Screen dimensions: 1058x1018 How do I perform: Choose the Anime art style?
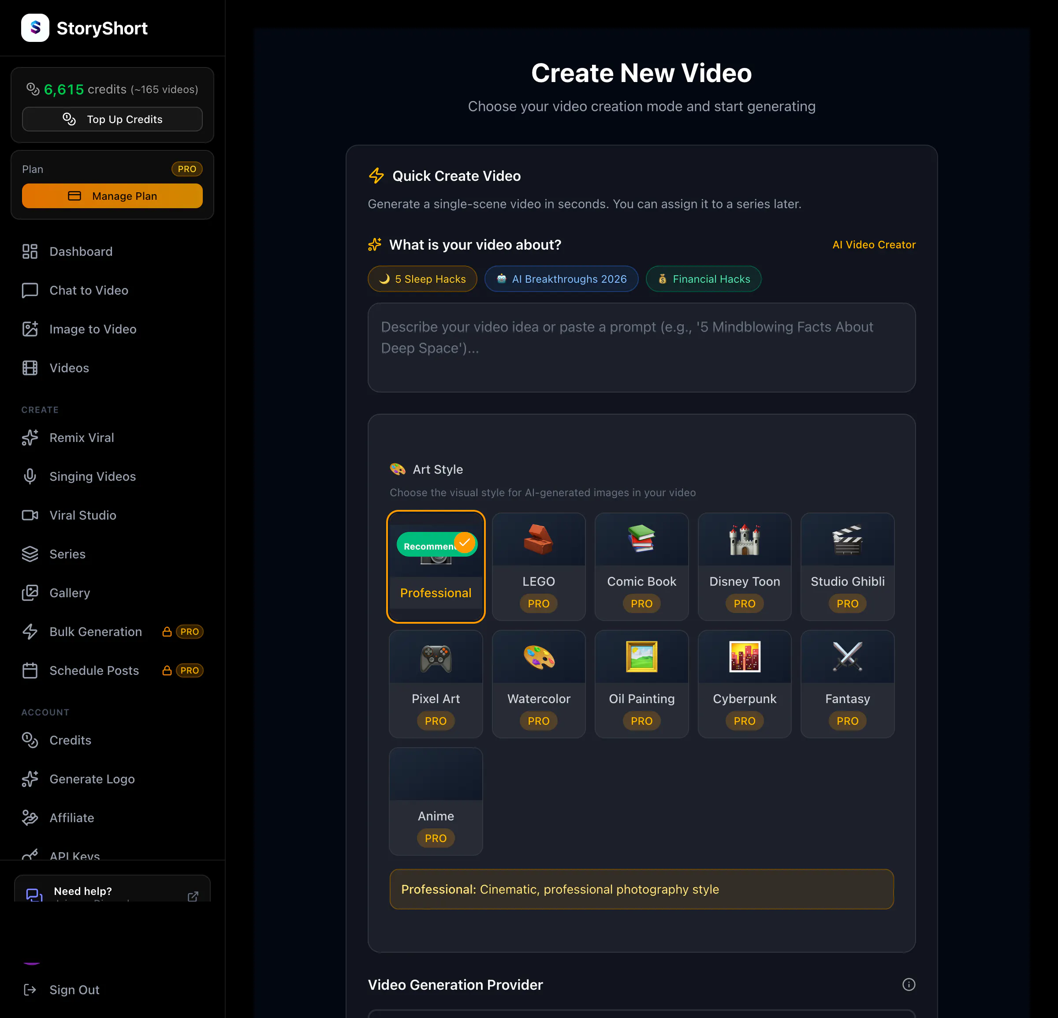point(436,801)
